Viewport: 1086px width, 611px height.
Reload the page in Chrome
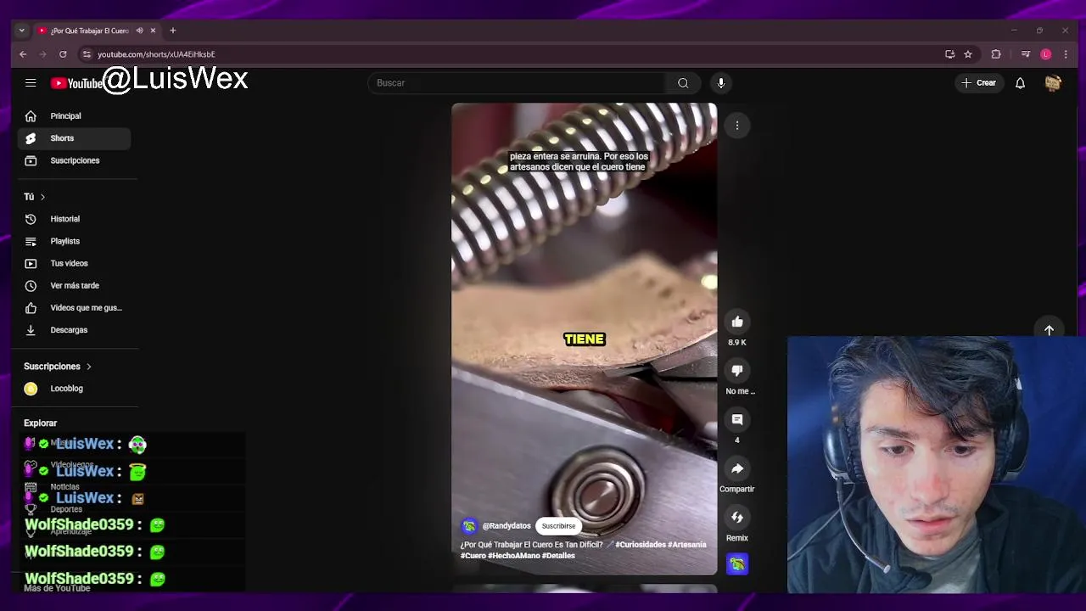click(x=63, y=54)
